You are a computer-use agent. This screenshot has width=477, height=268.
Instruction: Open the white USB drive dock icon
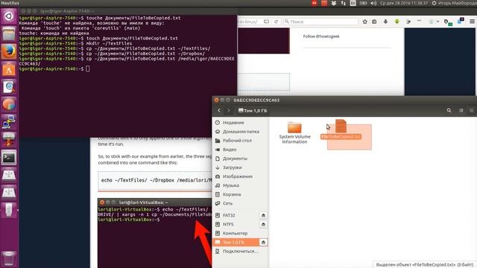(x=8, y=210)
